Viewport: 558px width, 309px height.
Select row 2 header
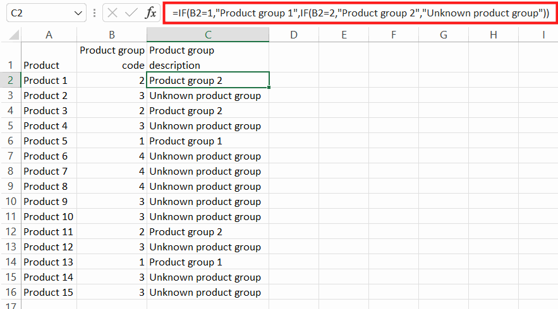[11, 80]
